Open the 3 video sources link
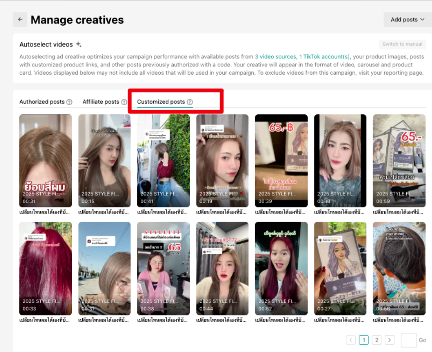This screenshot has width=432, height=352. 275,57
